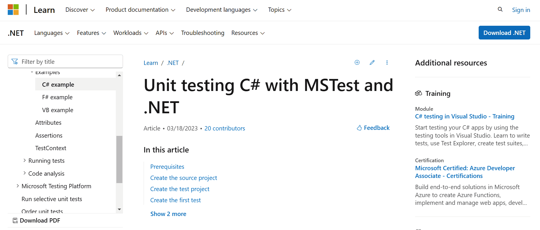Click the Filter by title input
This screenshot has width=540, height=230.
point(65,62)
